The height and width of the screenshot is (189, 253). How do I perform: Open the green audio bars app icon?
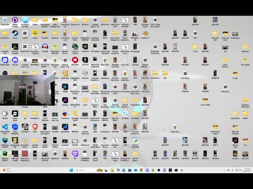coord(15,47)
